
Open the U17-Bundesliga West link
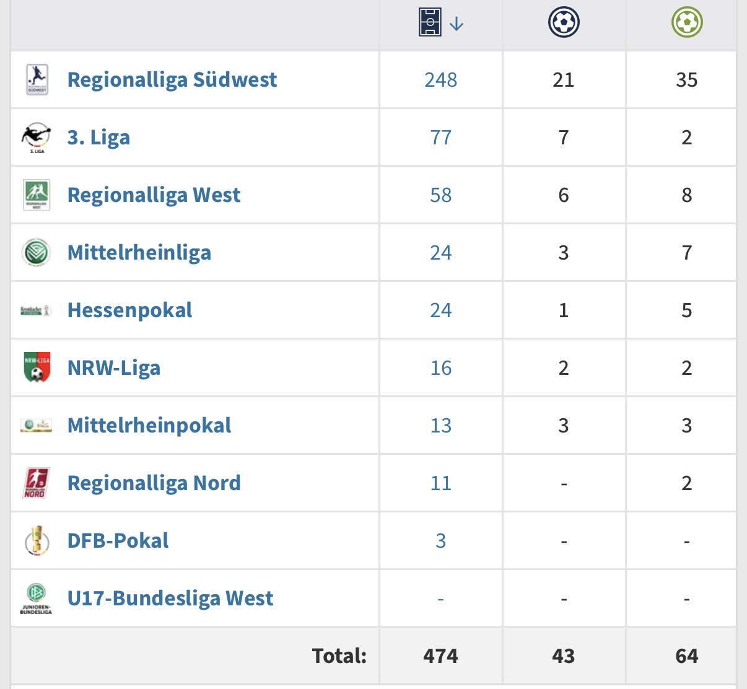click(x=170, y=599)
